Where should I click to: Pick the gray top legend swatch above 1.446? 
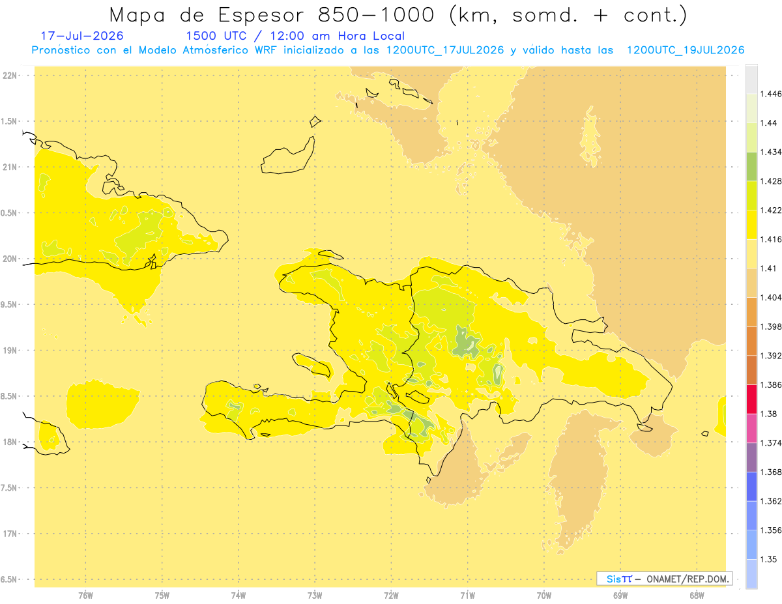click(x=751, y=79)
